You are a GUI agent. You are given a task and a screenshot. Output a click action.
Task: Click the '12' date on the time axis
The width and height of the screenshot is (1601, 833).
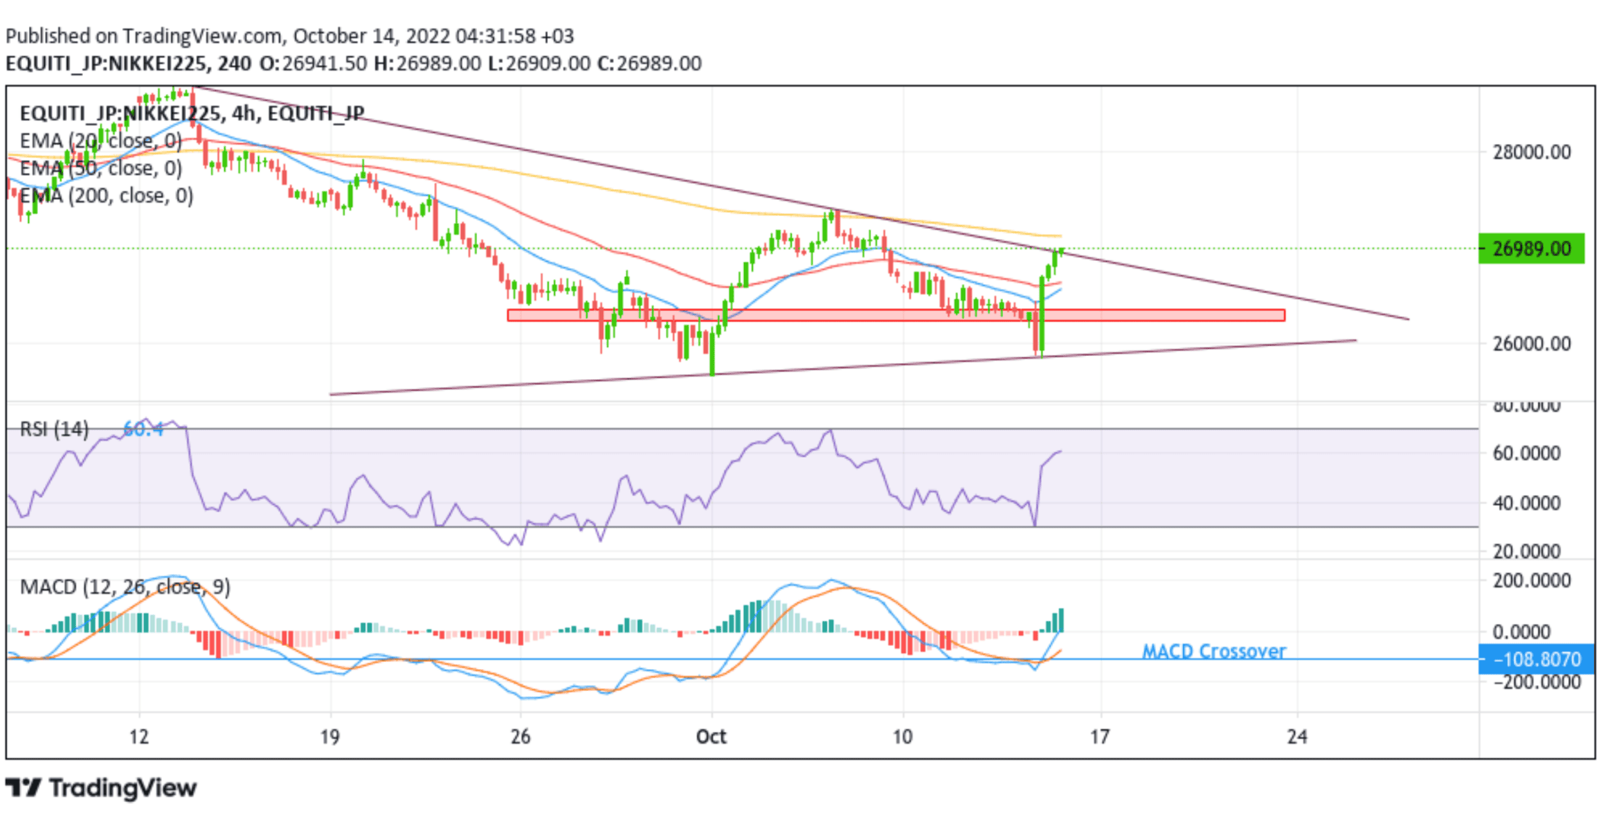(x=139, y=737)
